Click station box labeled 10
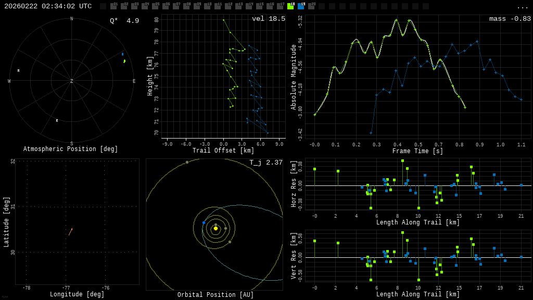Image resolution: width=533 pixels, height=300 pixels. coord(207,6)
